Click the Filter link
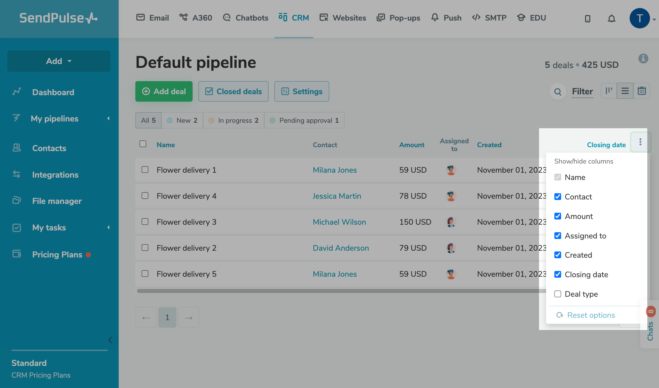Screen dimensions: 659x388 pyautogui.click(x=582, y=92)
